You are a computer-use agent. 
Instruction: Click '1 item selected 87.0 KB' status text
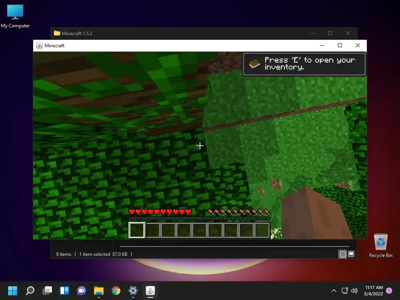(x=103, y=254)
